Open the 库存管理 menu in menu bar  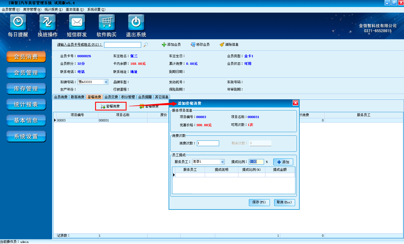click(x=32, y=10)
